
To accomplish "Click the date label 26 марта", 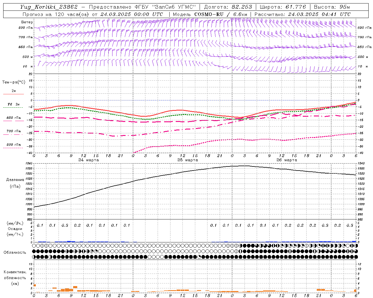I will click(x=287, y=160).
